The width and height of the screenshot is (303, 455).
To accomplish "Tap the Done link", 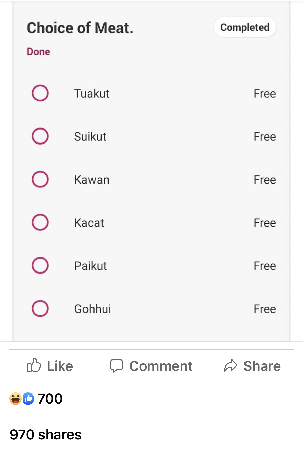I will (x=38, y=52).
